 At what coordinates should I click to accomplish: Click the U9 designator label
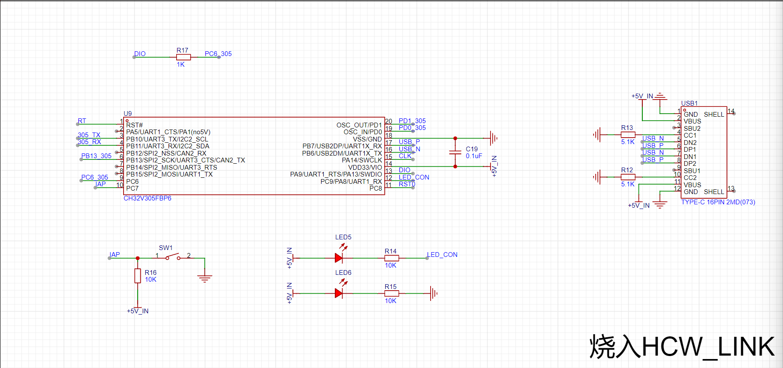(127, 114)
